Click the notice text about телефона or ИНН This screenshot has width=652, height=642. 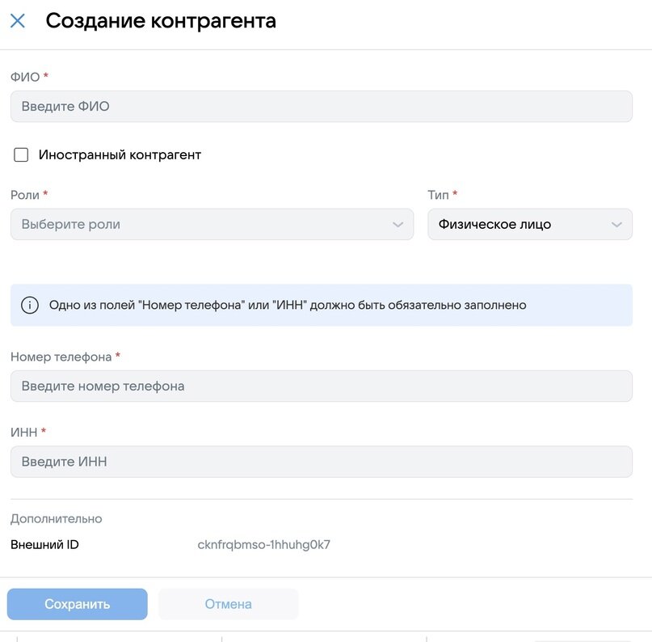[x=288, y=306]
